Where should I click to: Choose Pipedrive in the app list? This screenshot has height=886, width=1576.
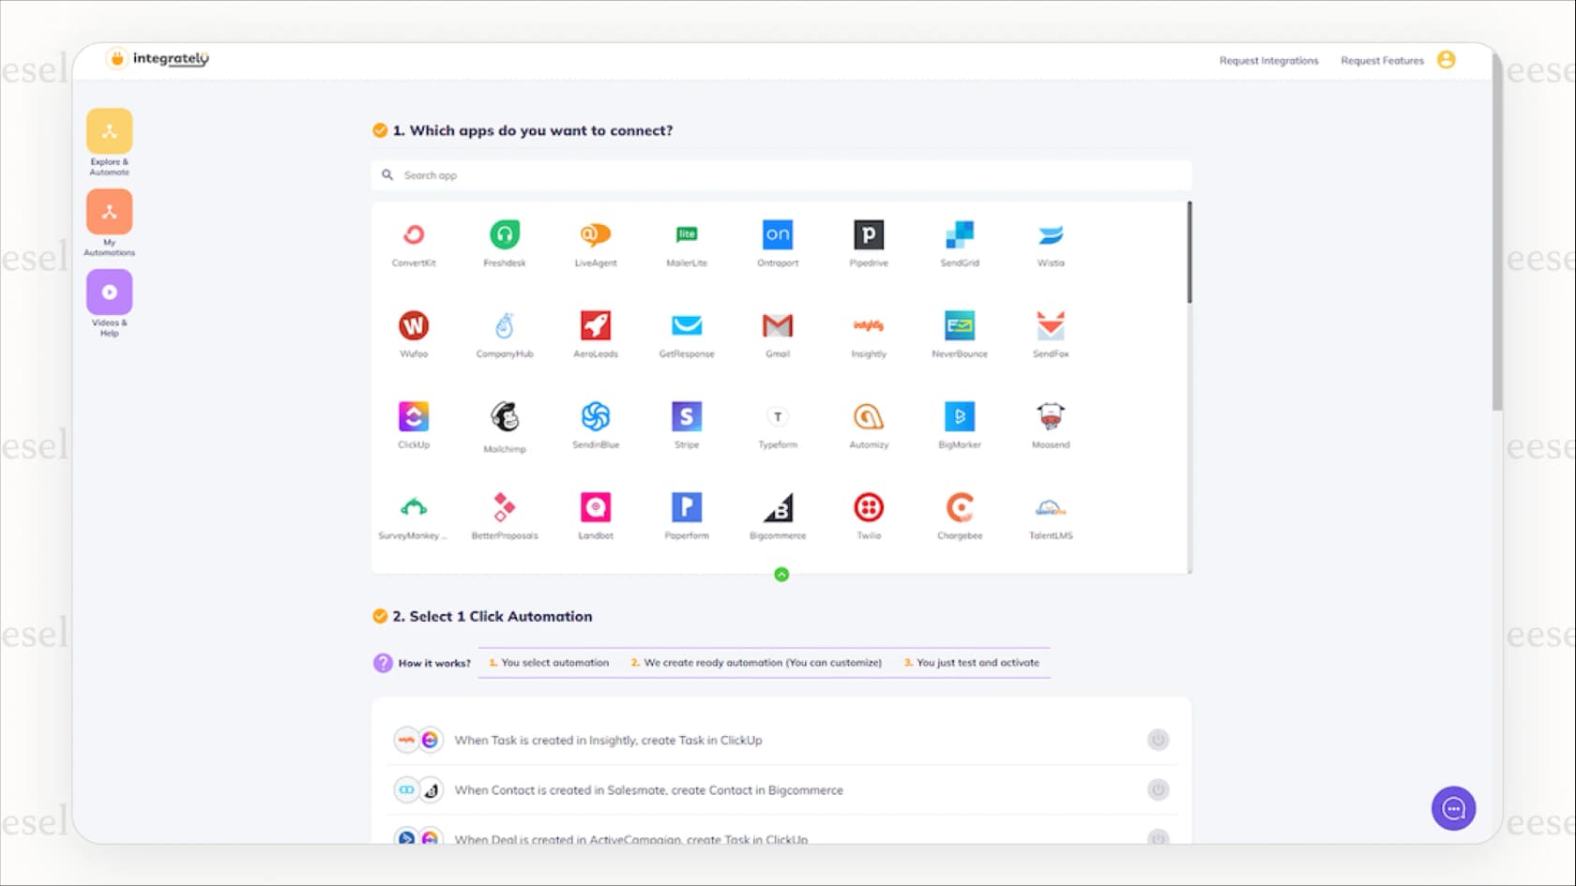[869, 234]
